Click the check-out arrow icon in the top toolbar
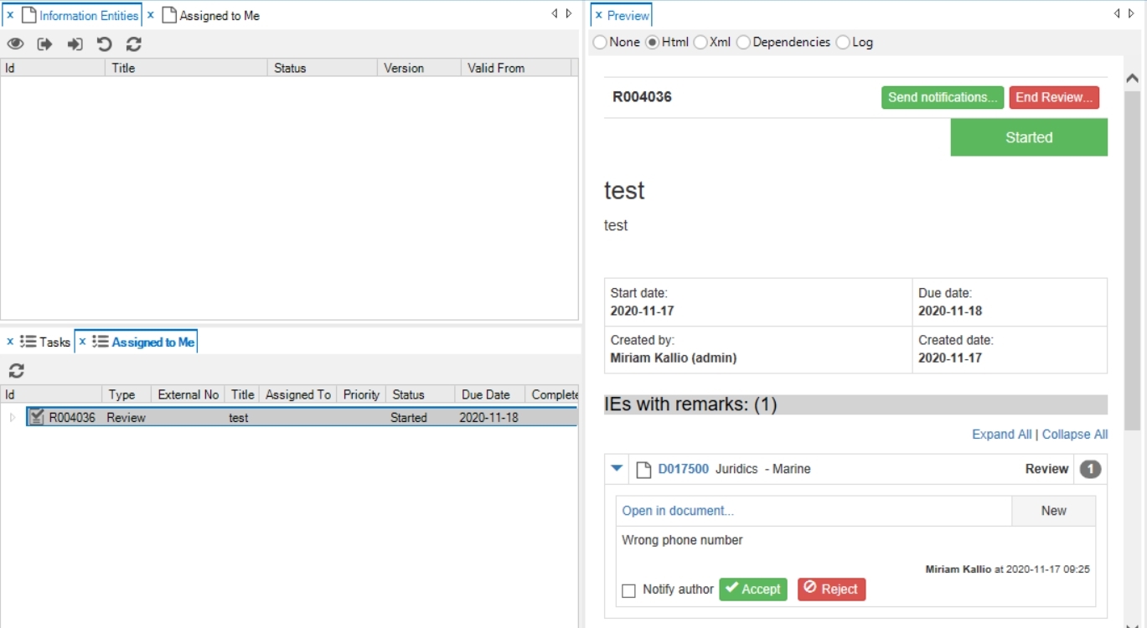The image size is (1147, 628). pyautogui.click(x=45, y=44)
